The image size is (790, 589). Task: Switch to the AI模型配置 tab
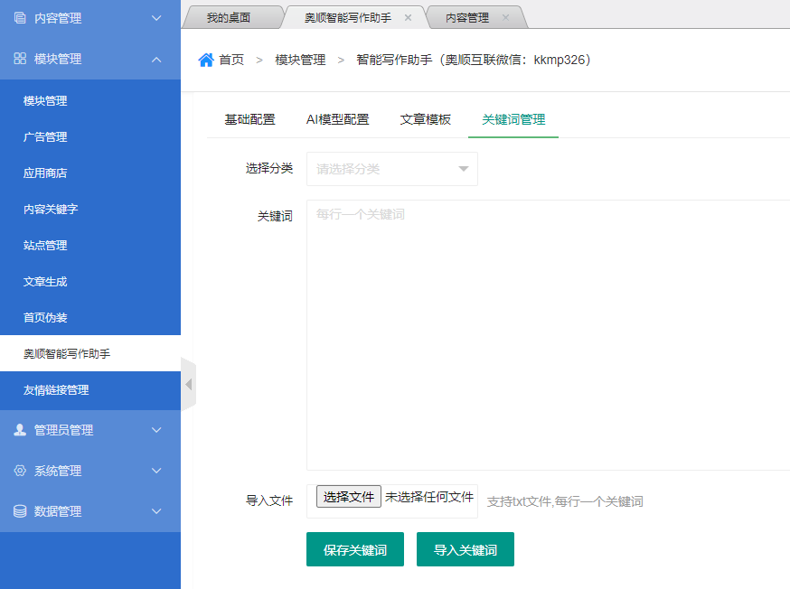pos(337,119)
